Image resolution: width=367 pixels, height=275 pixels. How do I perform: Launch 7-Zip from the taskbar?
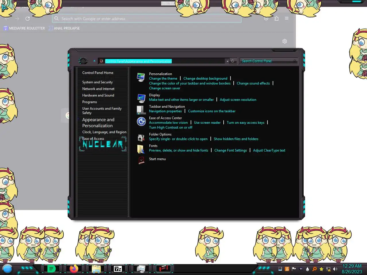tap(118, 269)
